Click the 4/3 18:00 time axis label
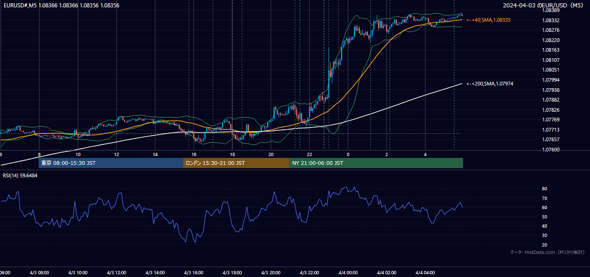This screenshot has width=590, height=277. [232, 273]
